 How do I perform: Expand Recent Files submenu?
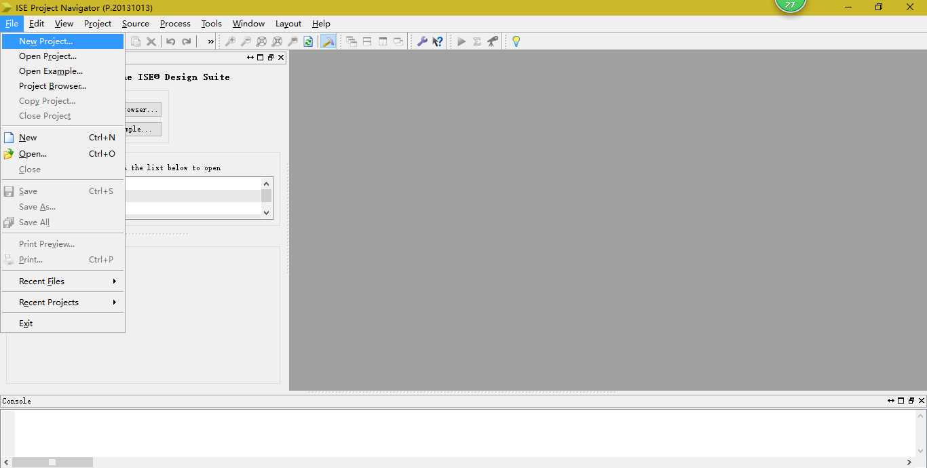[62, 281]
